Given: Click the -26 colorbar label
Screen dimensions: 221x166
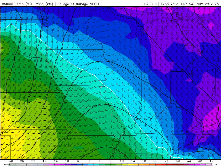Looking at the screenshot, I should (x=21, y=161).
